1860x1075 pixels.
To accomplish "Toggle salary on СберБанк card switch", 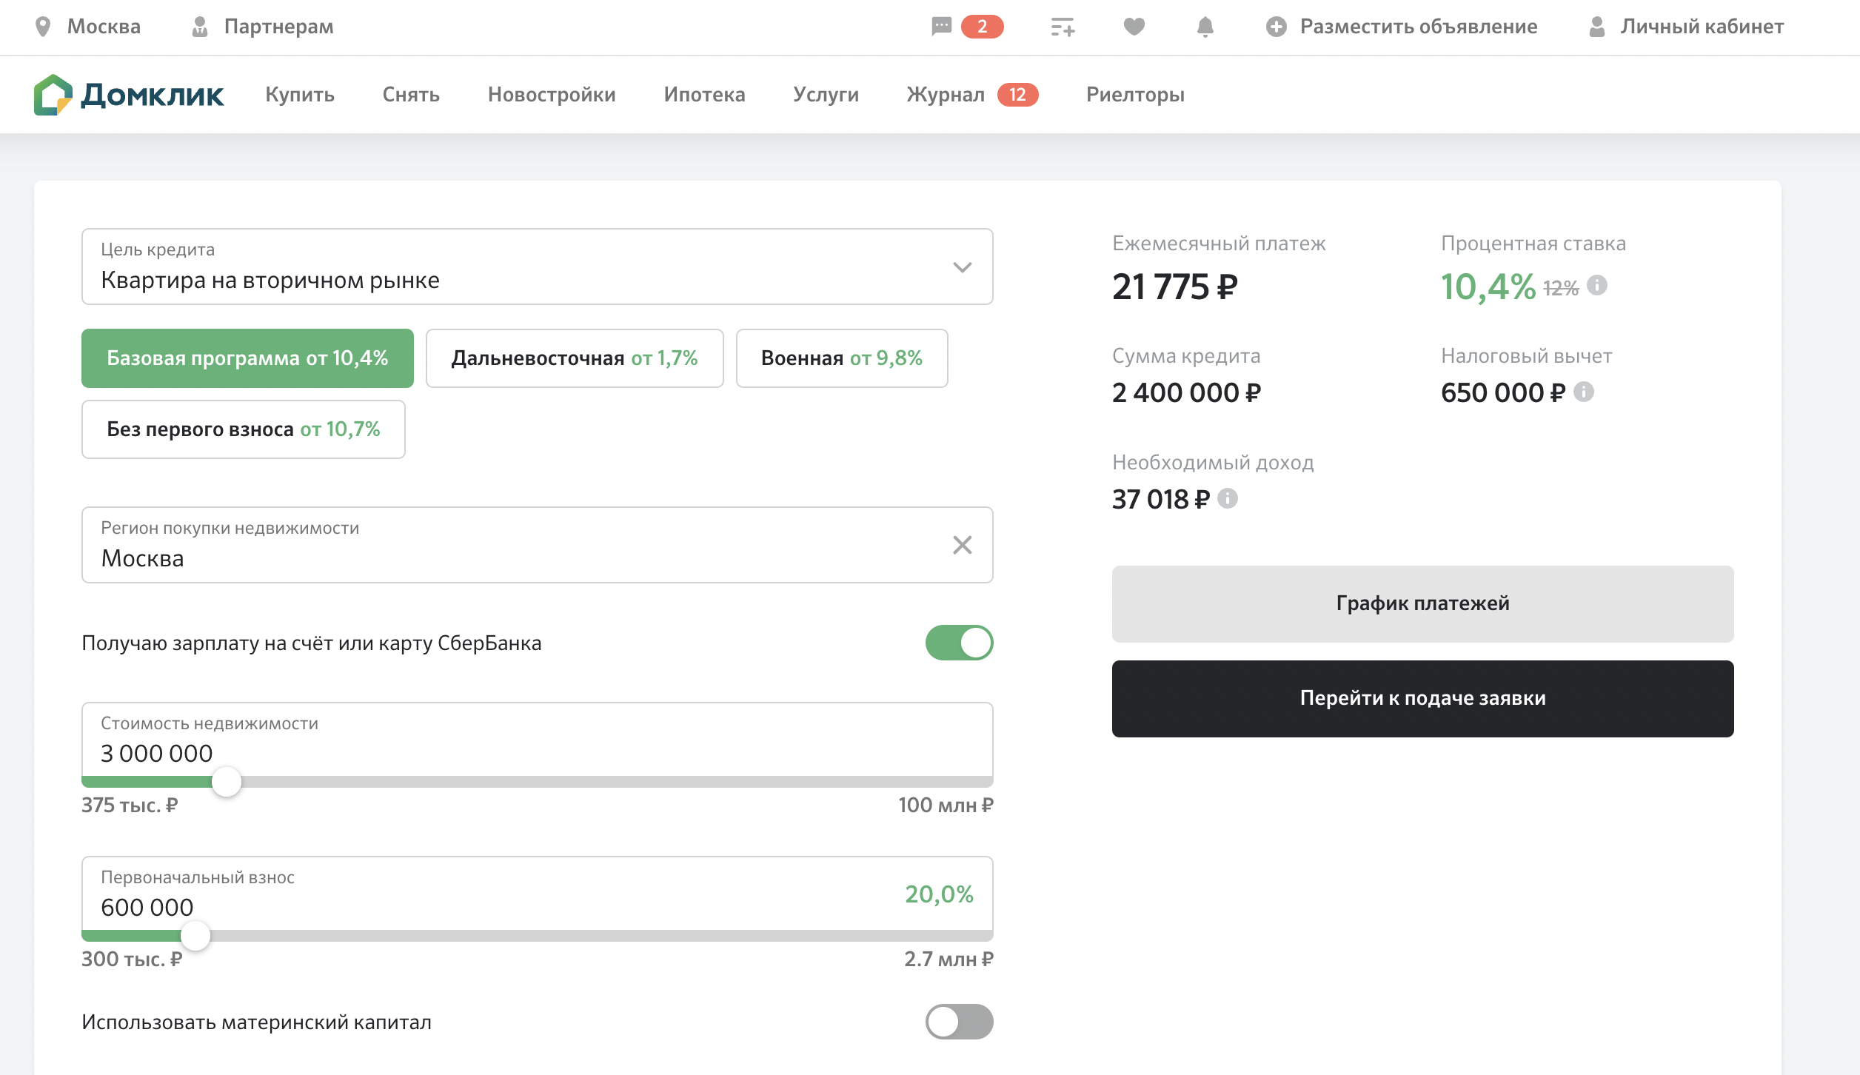I will [959, 643].
